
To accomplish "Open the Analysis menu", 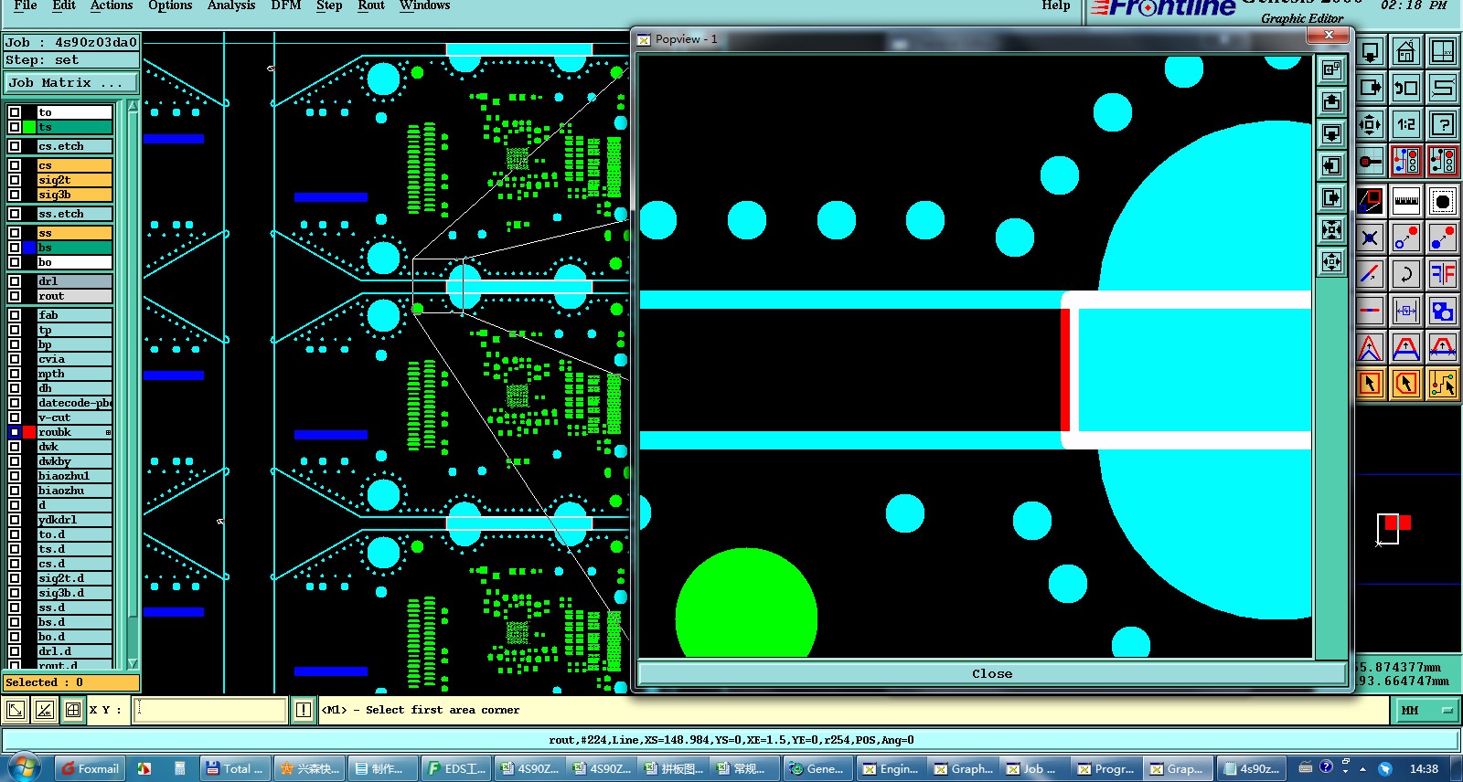I will point(231,5).
